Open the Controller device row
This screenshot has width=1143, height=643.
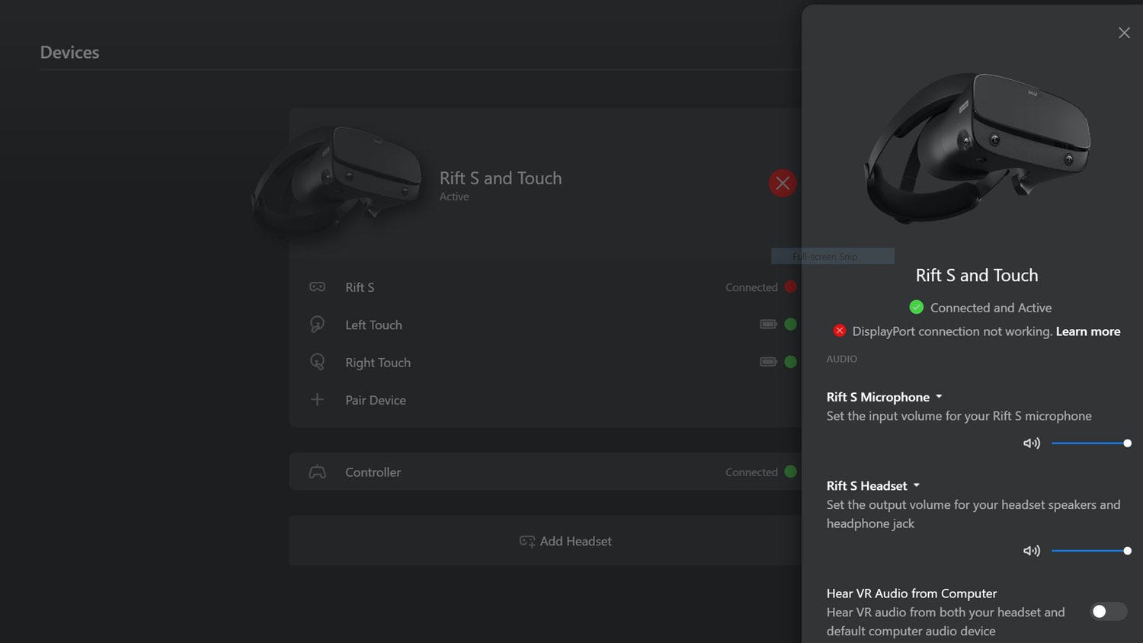546,472
